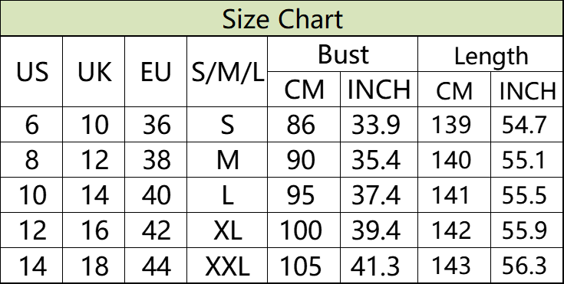Click the Bust header cell
This screenshot has height=284, width=564.
click(343, 54)
